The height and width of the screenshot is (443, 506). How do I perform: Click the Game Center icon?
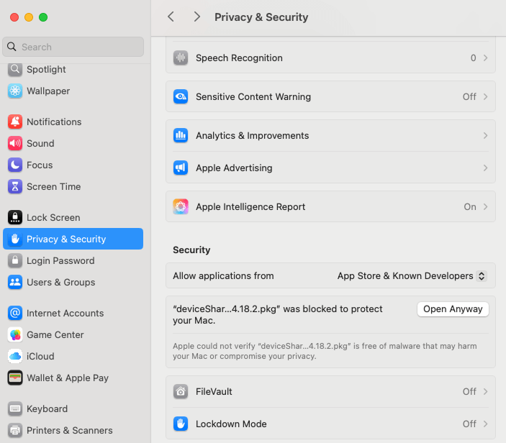(x=15, y=334)
